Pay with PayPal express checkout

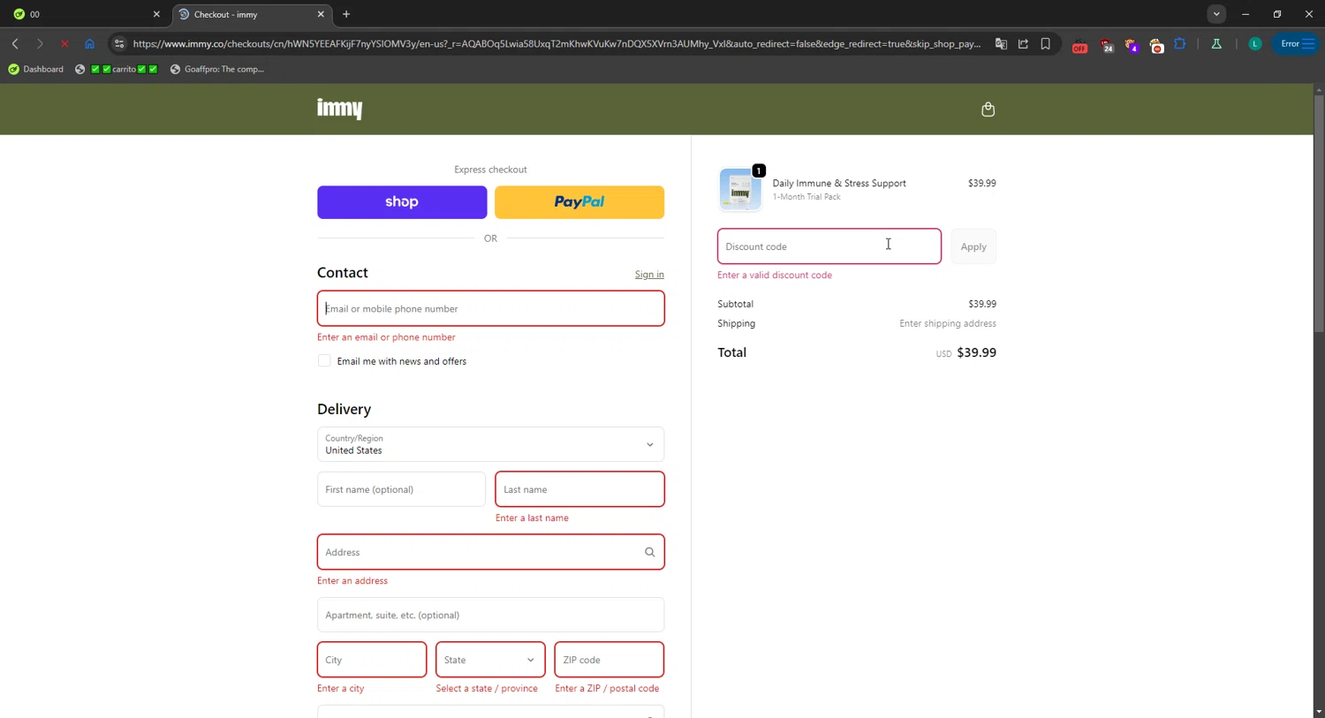(x=579, y=202)
